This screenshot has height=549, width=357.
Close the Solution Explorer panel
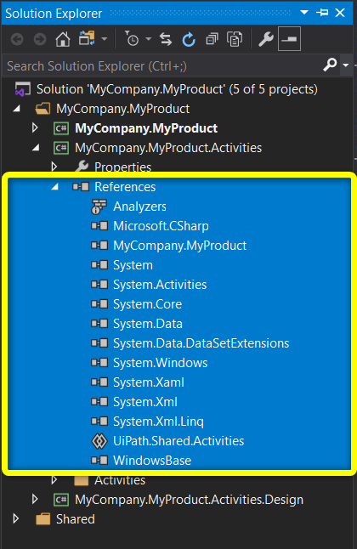340,13
